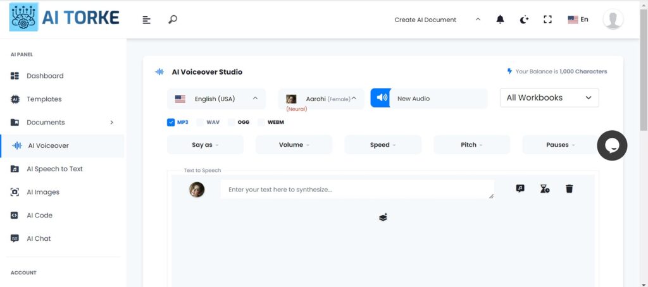Click the Templates chip icon
This screenshot has height=287, width=648.
click(15, 99)
